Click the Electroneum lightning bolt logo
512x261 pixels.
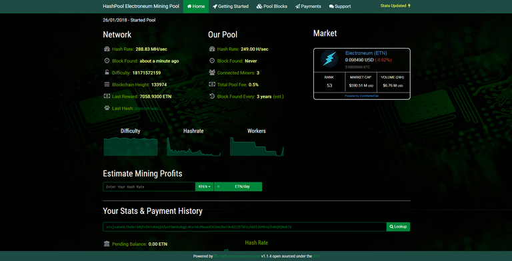[x=329, y=59]
